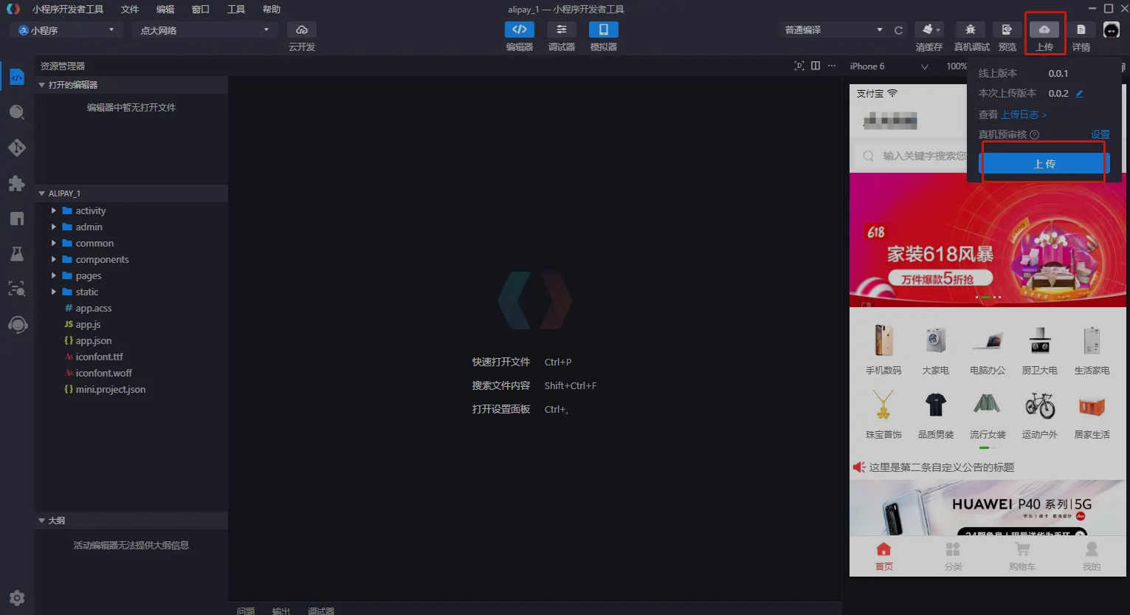Open the Git source control panel

coord(17,148)
